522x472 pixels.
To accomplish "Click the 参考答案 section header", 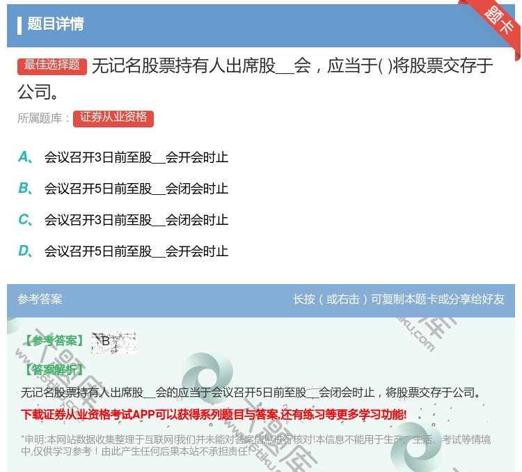I will 40,299.
